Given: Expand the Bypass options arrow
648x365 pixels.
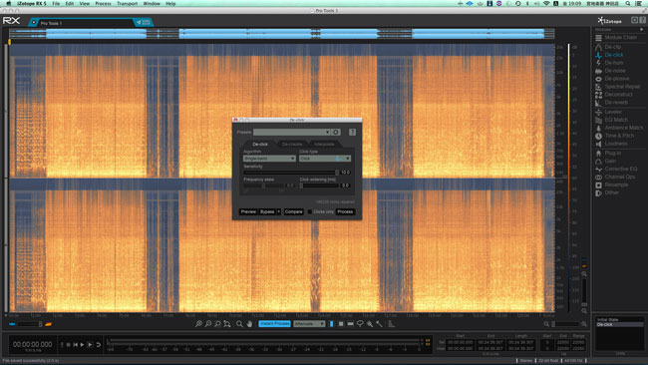Looking at the screenshot, I should [x=278, y=211].
